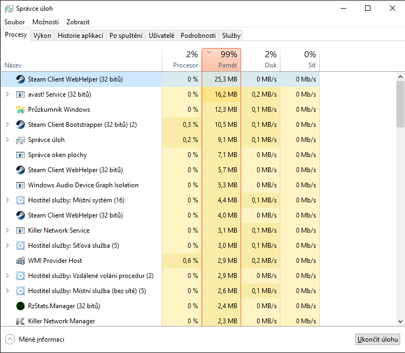Open the Možnosti menu

click(x=46, y=22)
